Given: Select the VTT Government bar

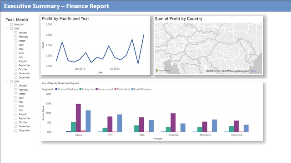Looking at the screenshot, I should pos(110,124).
